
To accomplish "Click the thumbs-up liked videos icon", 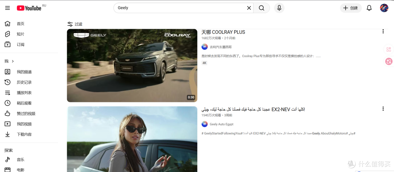I will pyautogui.click(x=8, y=114).
